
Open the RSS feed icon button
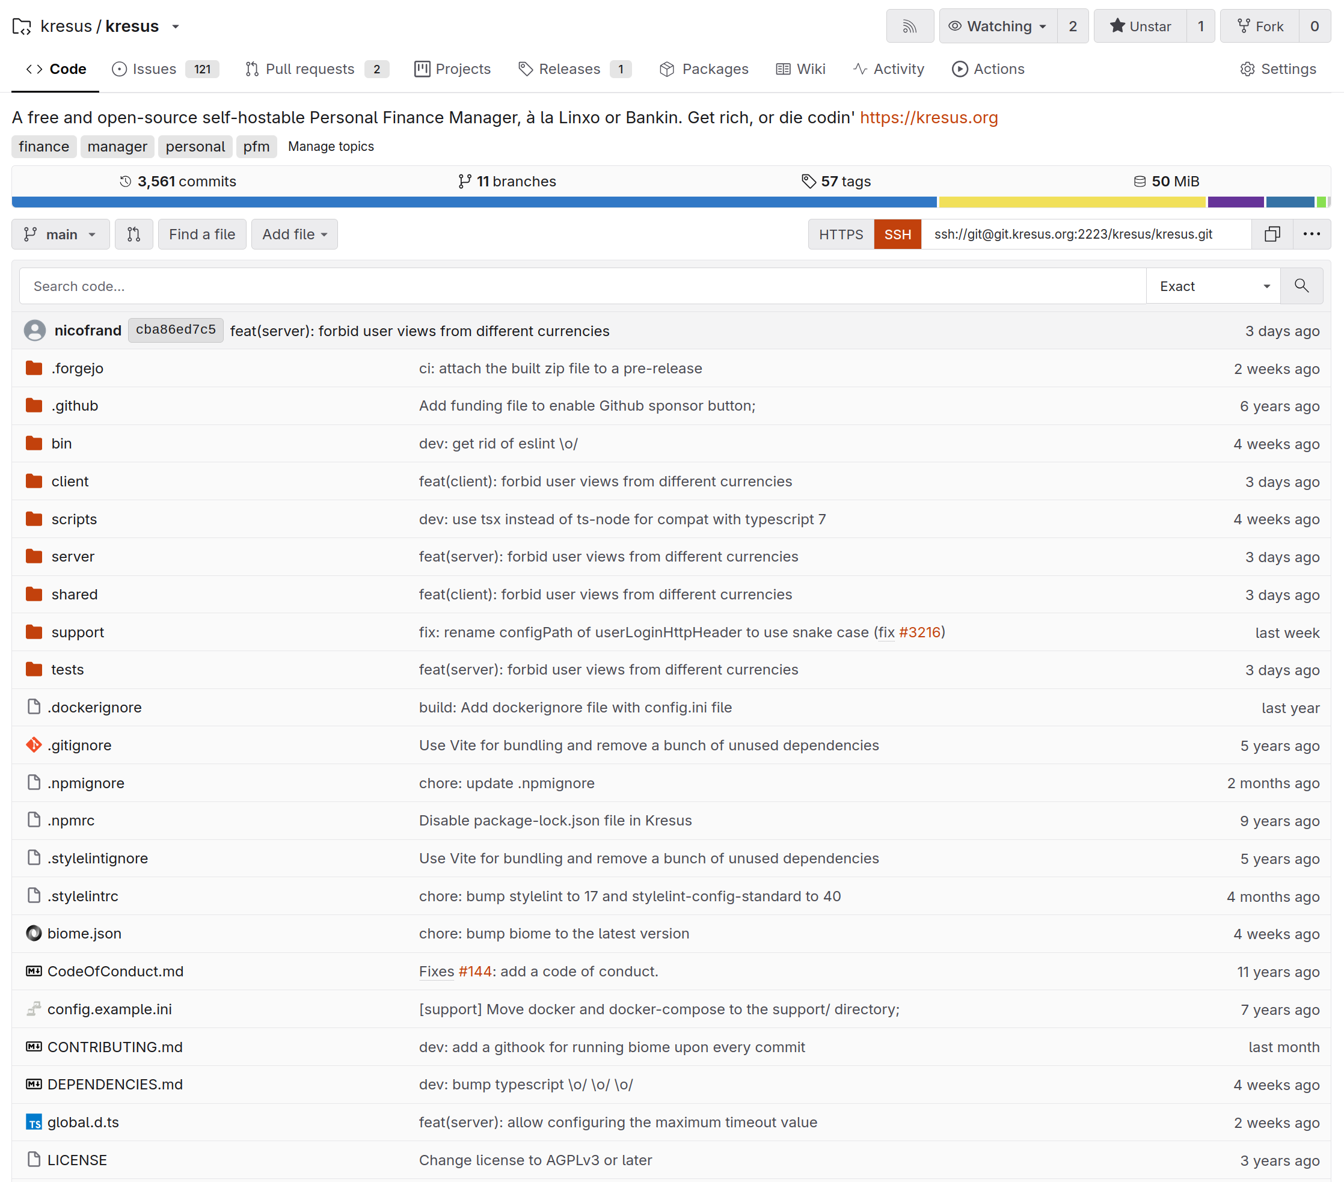tap(909, 26)
